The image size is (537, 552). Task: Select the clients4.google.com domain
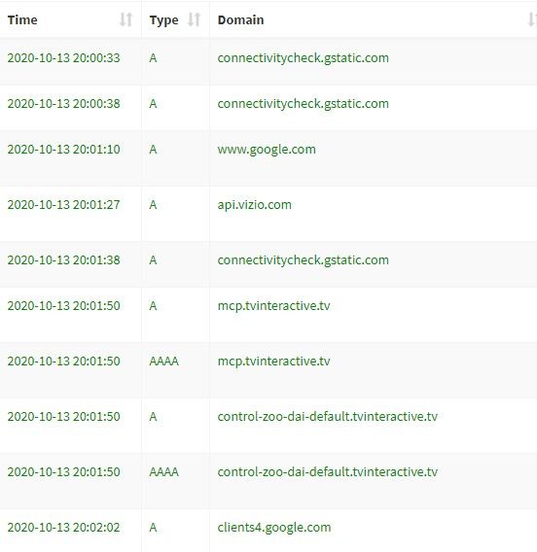pos(274,528)
